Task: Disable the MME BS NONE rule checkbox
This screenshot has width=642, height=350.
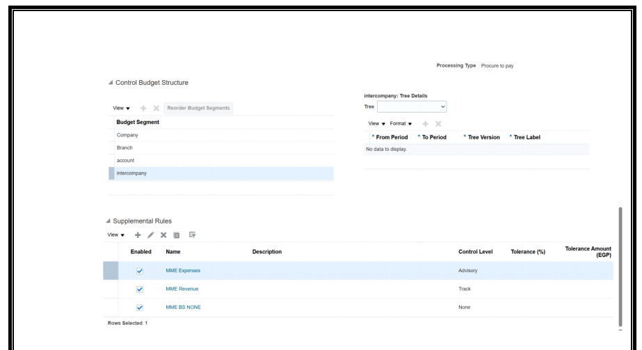Action: click(140, 307)
